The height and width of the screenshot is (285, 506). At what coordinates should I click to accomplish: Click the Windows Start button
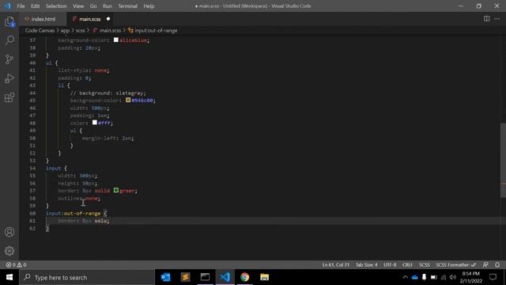pyautogui.click(x=9, y=277)
